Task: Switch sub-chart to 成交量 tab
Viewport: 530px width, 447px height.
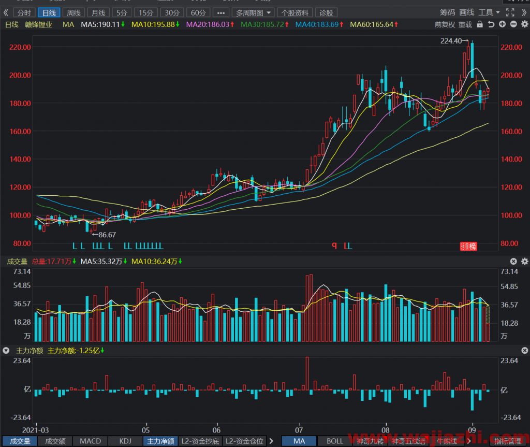Action: [x=20, y=441]
